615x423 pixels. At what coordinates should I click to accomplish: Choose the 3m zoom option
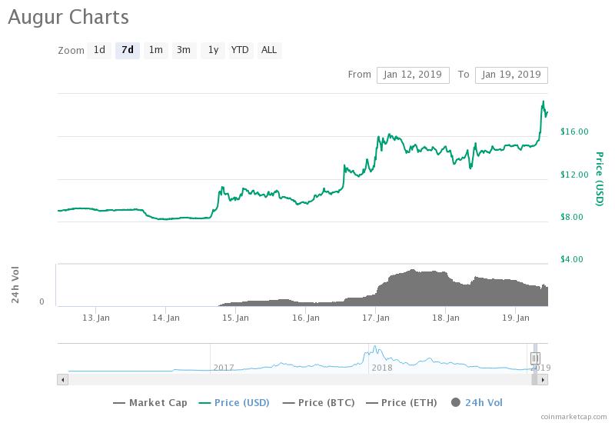184,50
